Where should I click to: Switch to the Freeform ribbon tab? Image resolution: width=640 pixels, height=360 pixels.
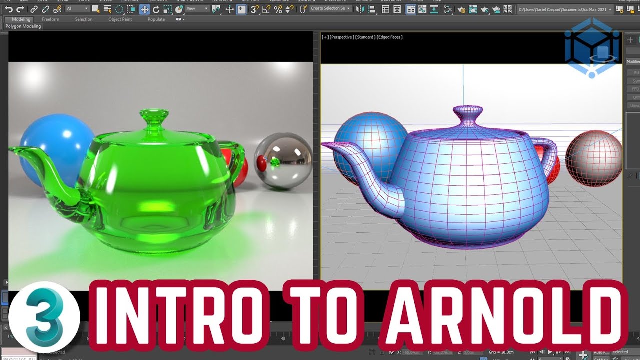[51, 19]
